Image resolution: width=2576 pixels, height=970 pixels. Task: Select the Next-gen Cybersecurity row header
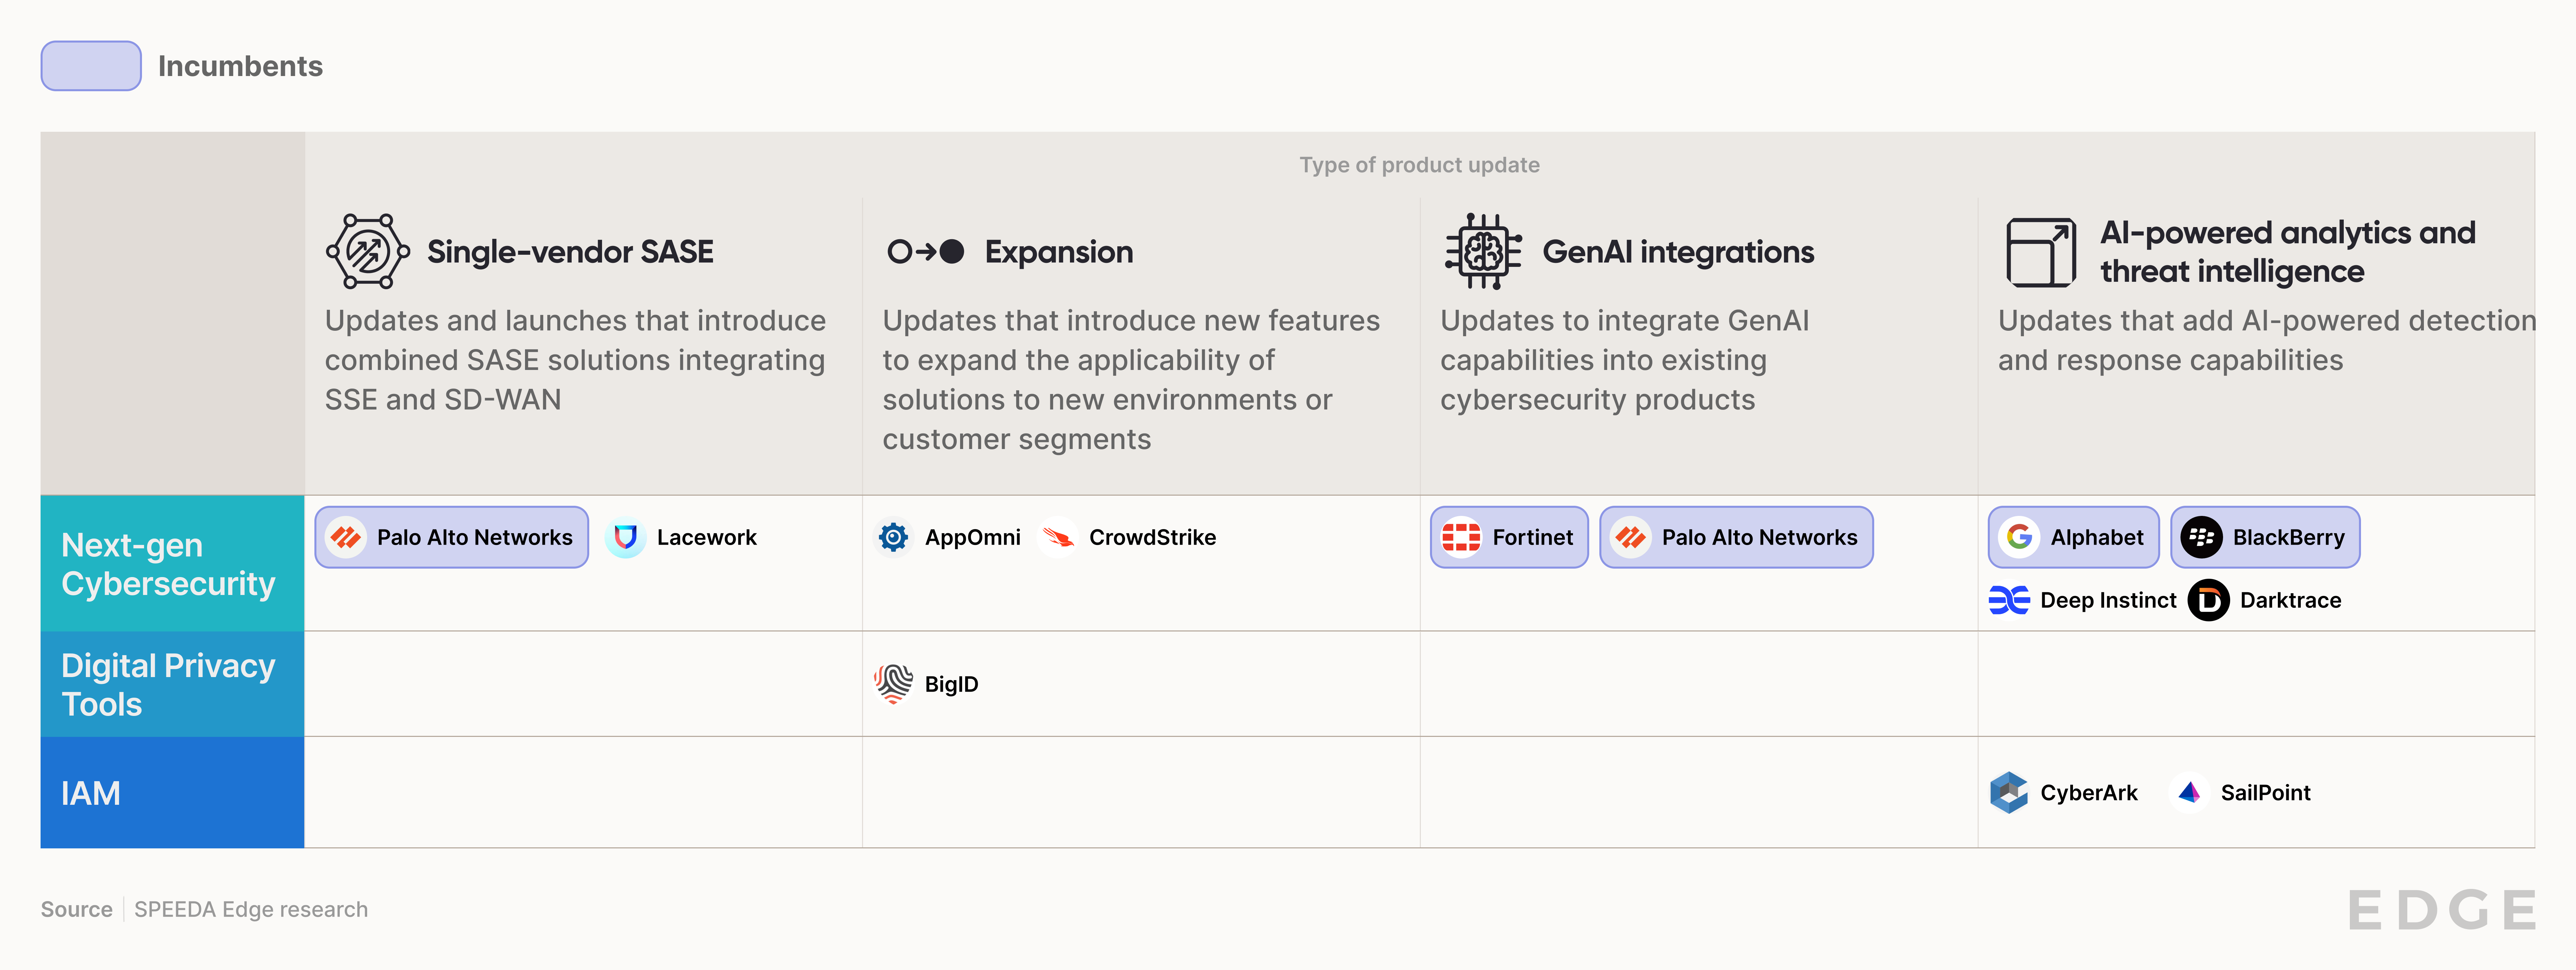coord(172,564)
